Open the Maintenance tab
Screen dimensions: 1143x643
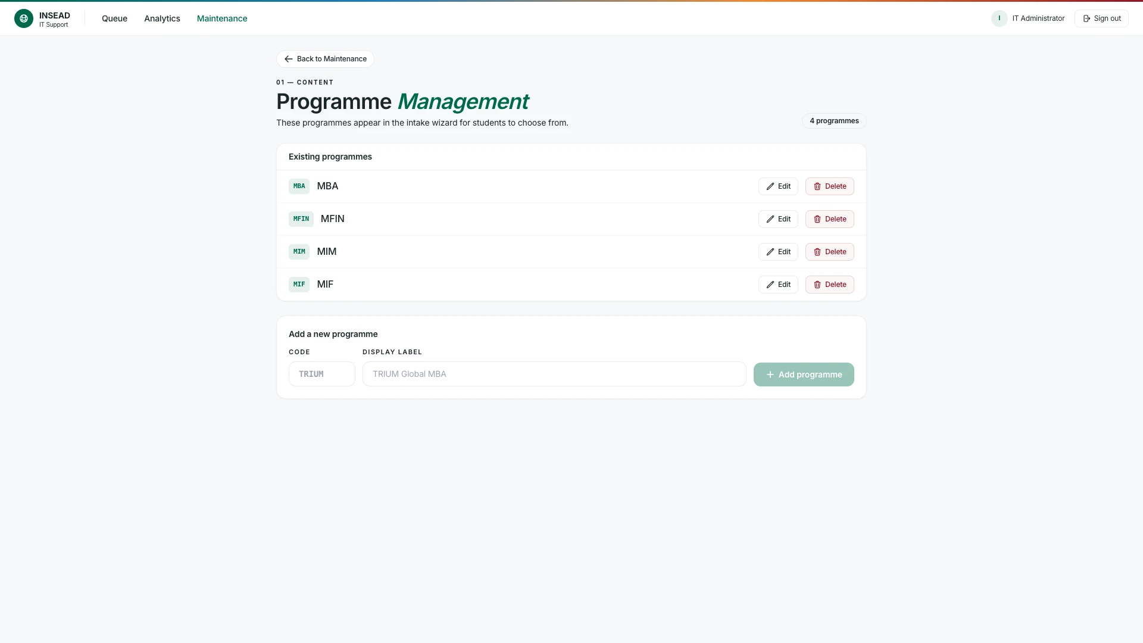[222, 18]
